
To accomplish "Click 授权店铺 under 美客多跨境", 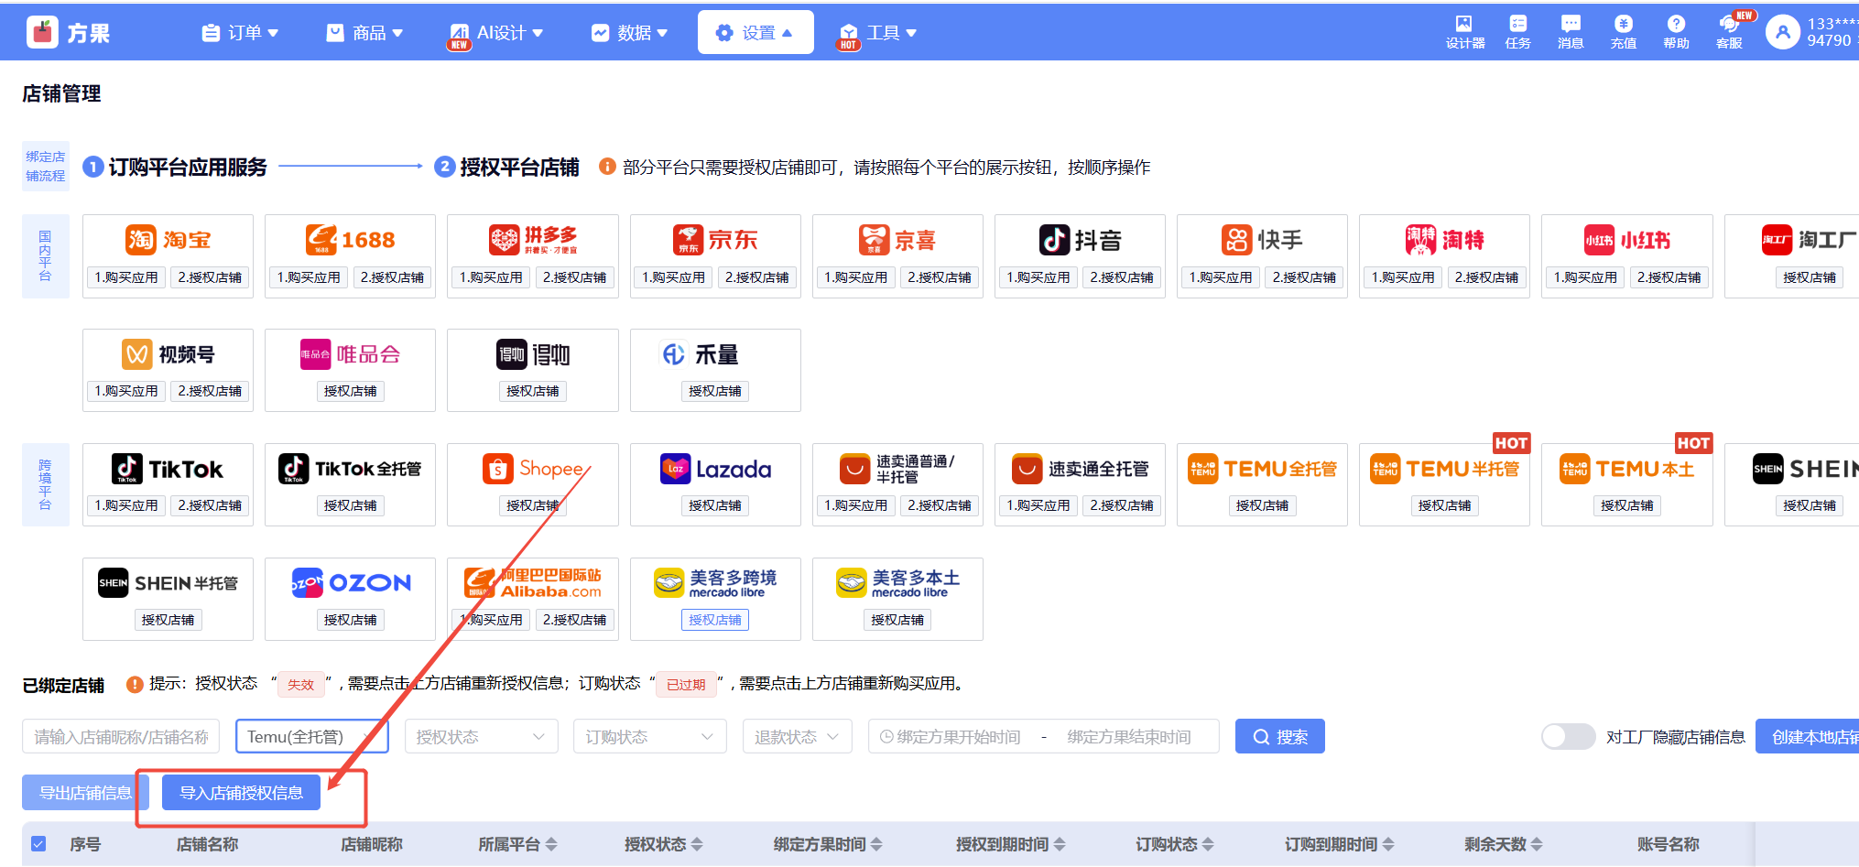I will [x=714, y=620].
